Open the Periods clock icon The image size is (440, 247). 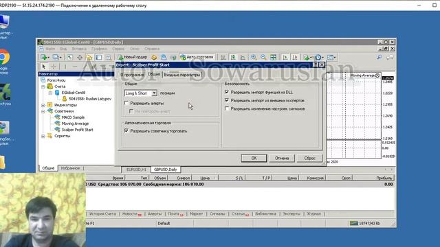318,58
